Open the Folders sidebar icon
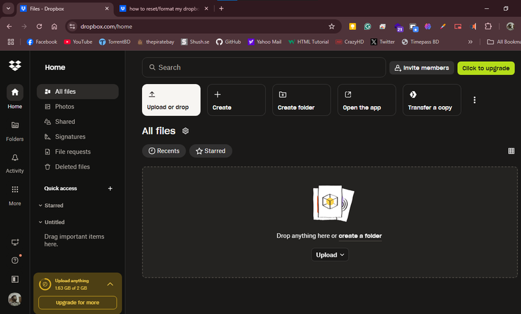This screenshot has height=314, width=521. [x=15, y=125]
